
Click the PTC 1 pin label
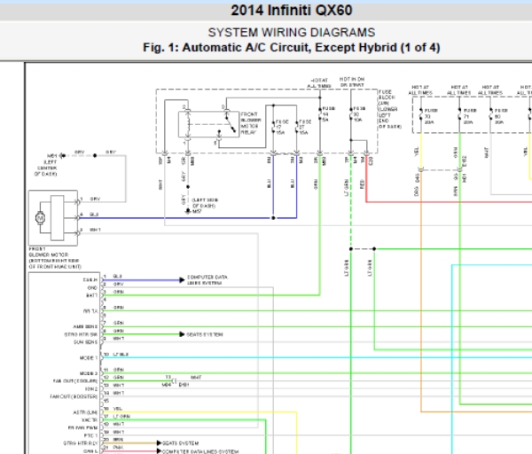[x=90, y=435]
